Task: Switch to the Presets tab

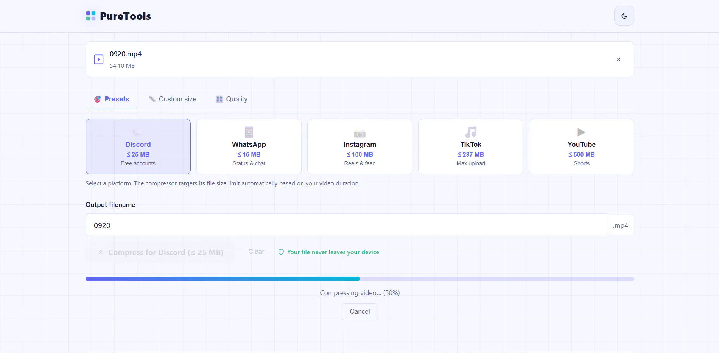Action: [111, 99]
